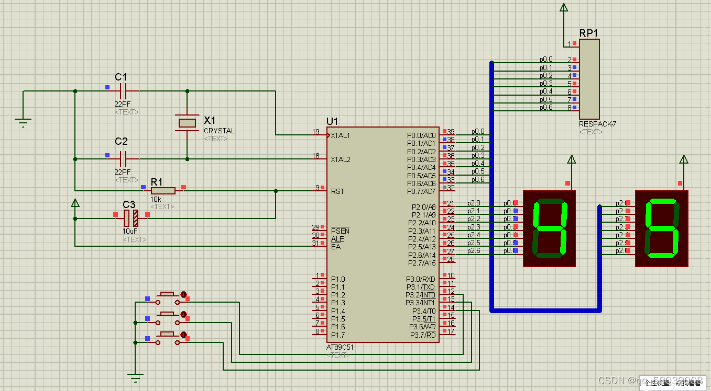
Task: Click pin 12 P3.2/INT0 on U1
Action: tap(449, 294)
